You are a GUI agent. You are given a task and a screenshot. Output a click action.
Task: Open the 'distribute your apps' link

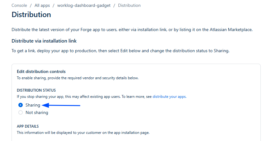coord(169,97)
